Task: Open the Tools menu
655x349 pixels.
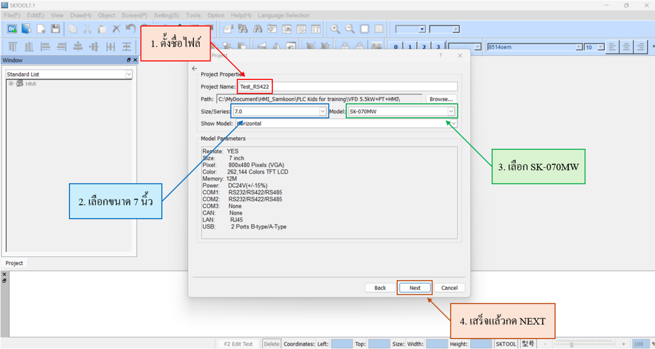Action: [x=193, y=15]
